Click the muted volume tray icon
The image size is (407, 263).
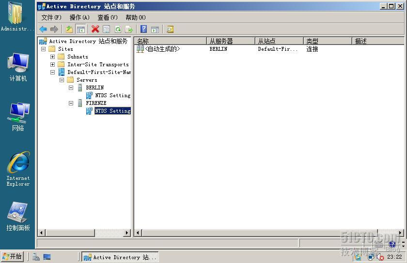380,257
